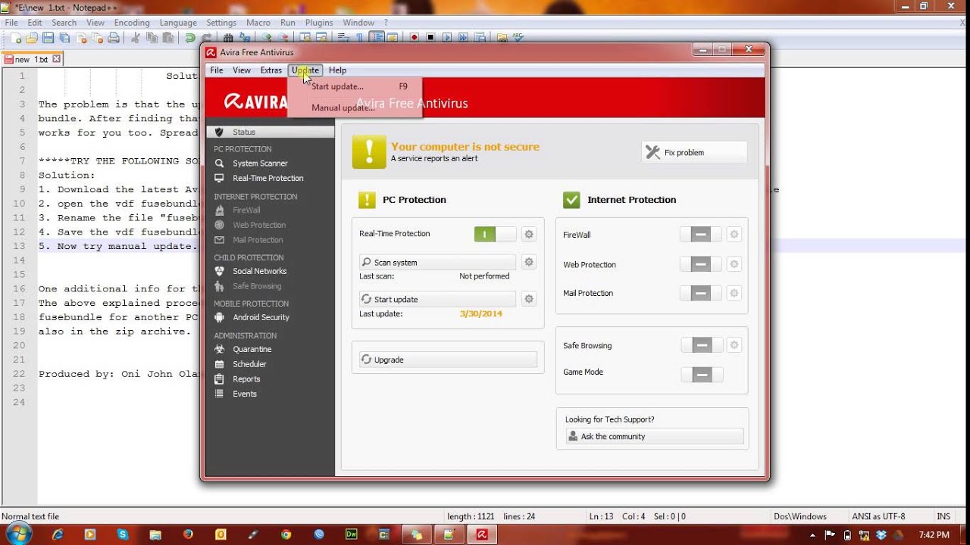The height and width of the screenshot is (545, 970).
Task: Click the green Undo arrow in Notepad++
Action: (190, 37)
